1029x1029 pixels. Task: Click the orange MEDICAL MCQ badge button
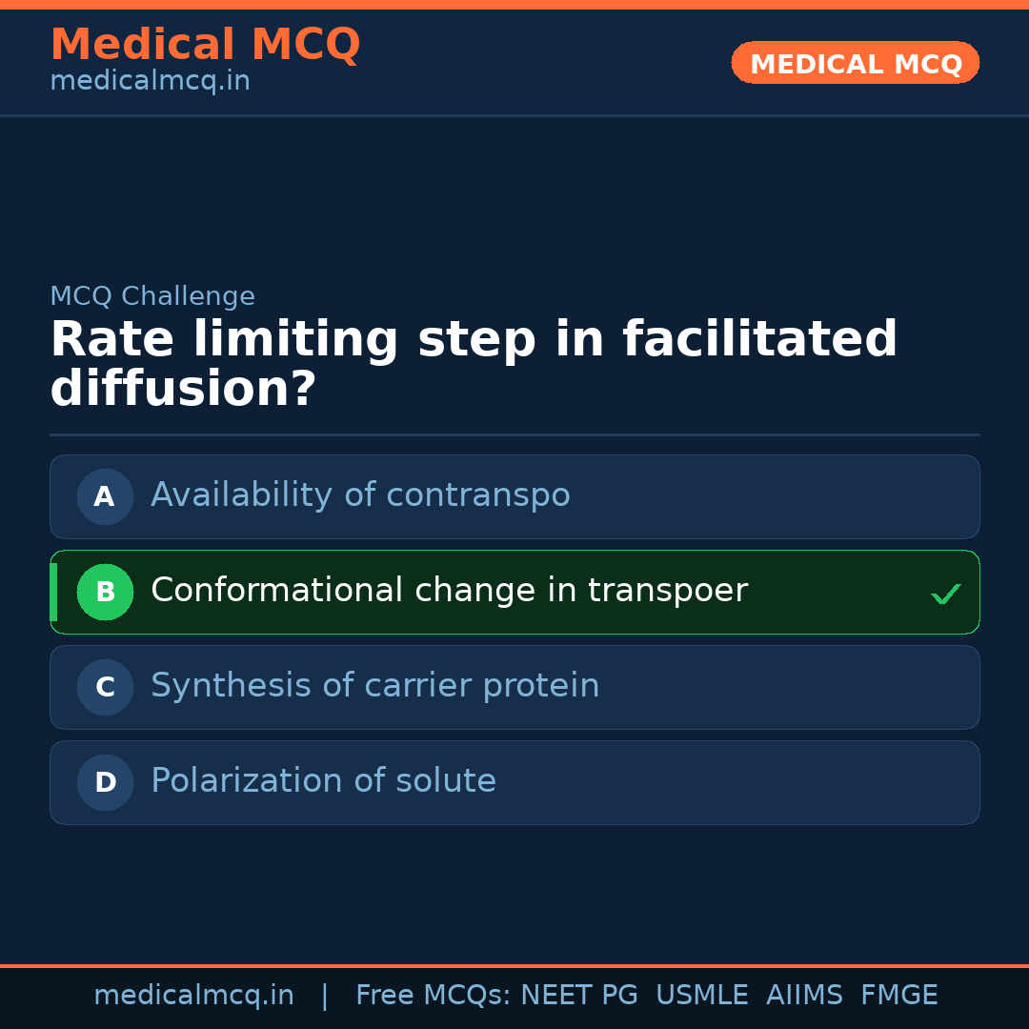(855, 63)
